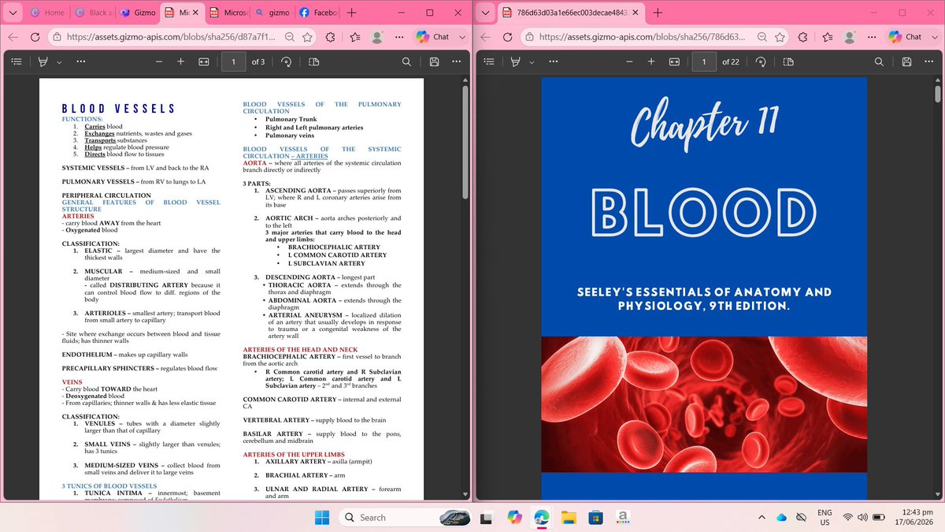Open table of contents in left PDF viewer
The height and width of the screenshot is (532, 945).
coord(16,61)
